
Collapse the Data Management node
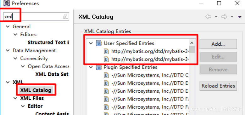pos(8,50)
